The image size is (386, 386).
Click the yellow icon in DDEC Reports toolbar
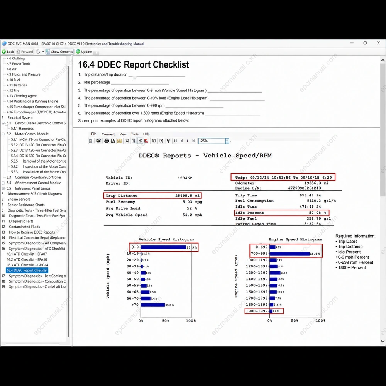tap(119, 141)
